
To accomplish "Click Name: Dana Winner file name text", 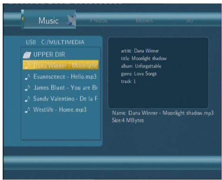I will click(163, 113).
